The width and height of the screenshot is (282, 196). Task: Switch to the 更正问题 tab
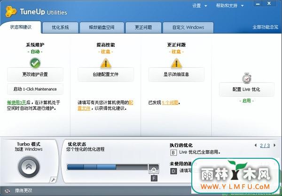[x=143, y=28]
